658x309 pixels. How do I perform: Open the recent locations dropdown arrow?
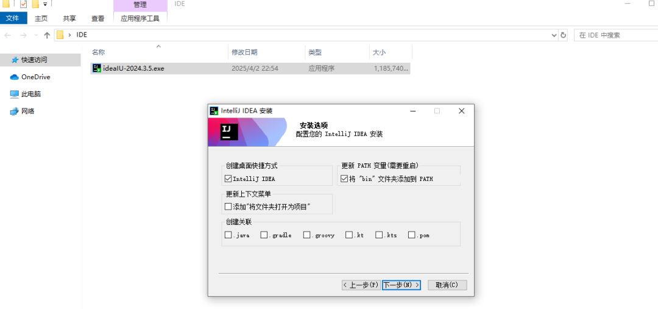36,35
